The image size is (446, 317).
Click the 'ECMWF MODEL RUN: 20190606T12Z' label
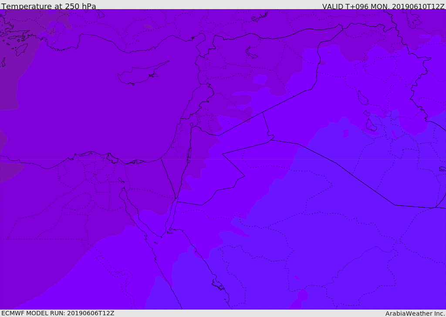tap(58, 313)
